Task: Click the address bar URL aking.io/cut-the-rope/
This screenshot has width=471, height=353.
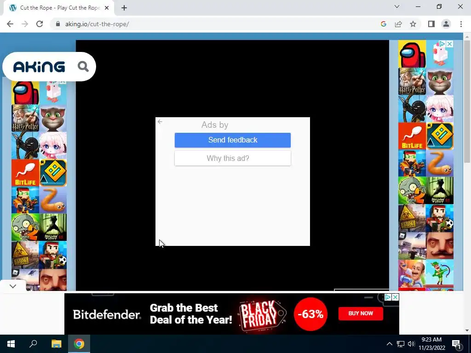Action: pos(97,24)
